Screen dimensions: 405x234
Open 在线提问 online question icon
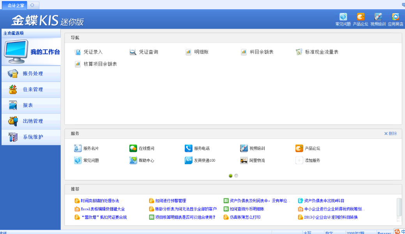point(133,148)
